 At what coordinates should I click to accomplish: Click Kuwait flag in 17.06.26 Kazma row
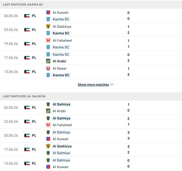pyautogui.click(x=27, y=58)
